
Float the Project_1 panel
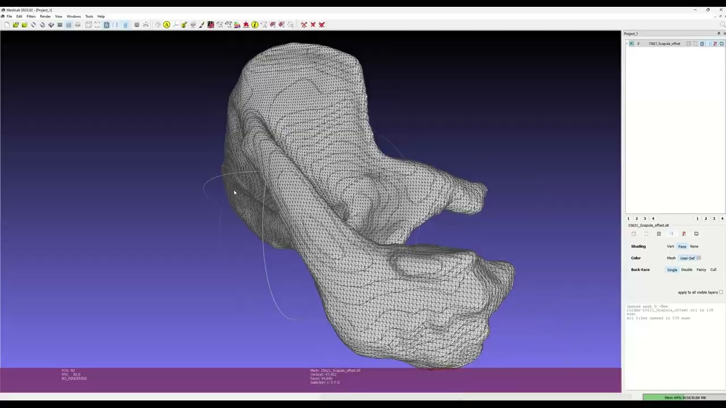[x=719, y=33]
